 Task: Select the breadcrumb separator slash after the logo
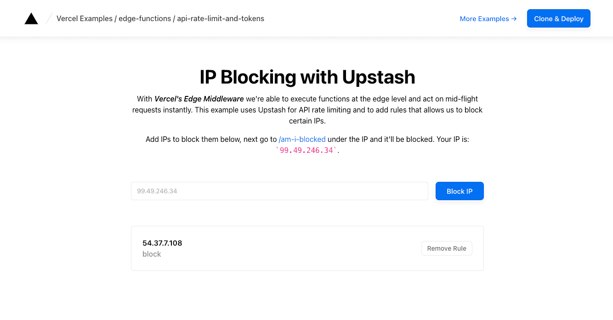click(48, 18)
